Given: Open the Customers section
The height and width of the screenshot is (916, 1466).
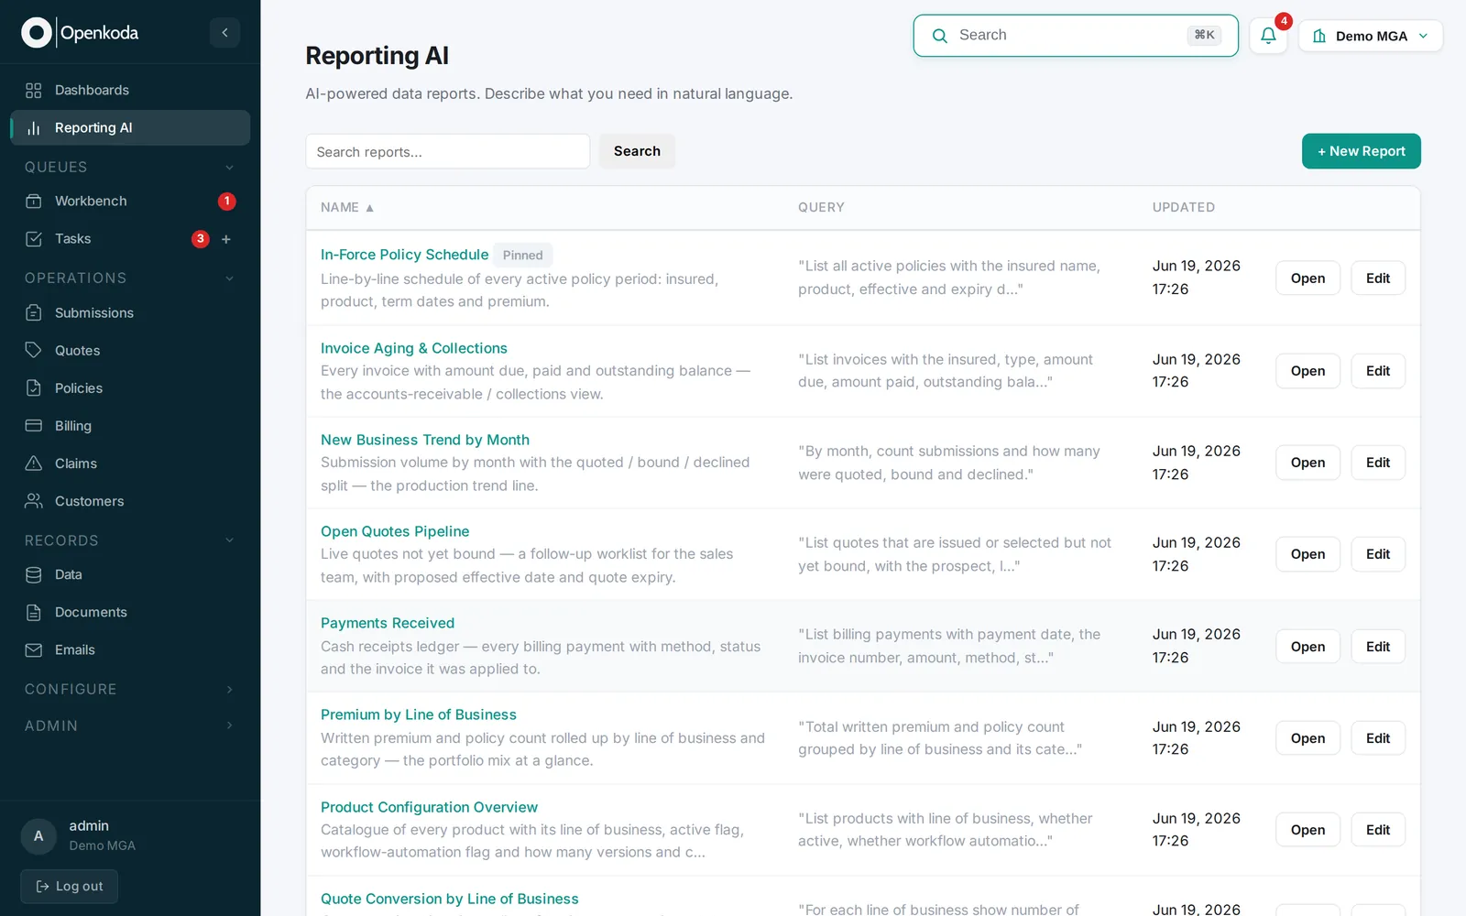Looking at the screenshot, I should coord(130,500).
